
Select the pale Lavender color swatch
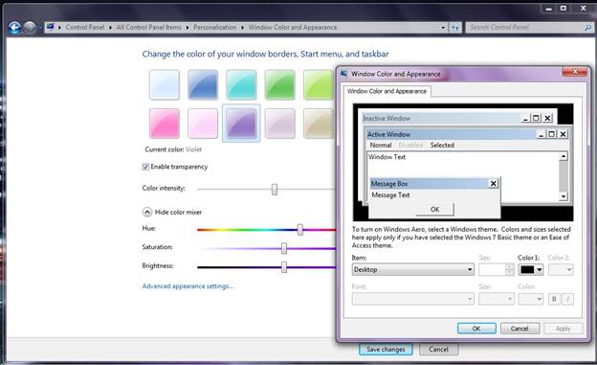pos(279,124)
